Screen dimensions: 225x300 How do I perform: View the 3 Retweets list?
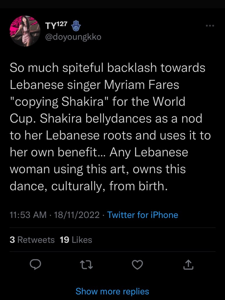click(32, 240)
